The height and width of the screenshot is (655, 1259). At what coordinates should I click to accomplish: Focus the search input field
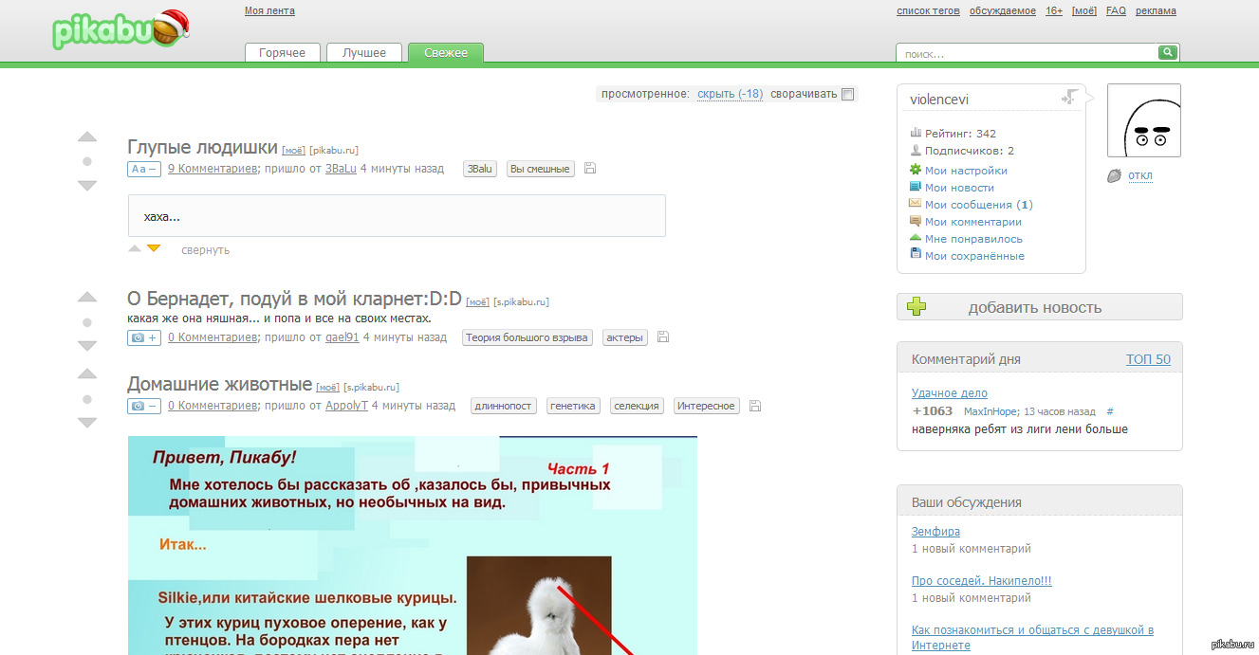[1027, 54]
